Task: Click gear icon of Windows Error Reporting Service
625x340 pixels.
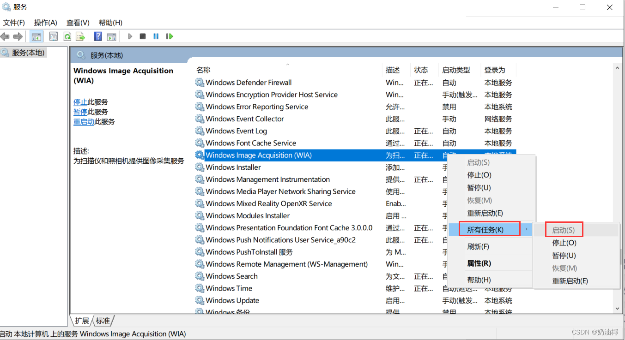Action: click(x=200, y=107)
